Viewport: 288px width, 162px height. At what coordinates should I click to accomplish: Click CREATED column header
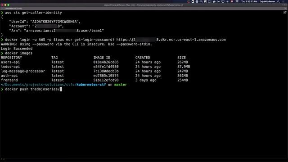tap(143, 58)
